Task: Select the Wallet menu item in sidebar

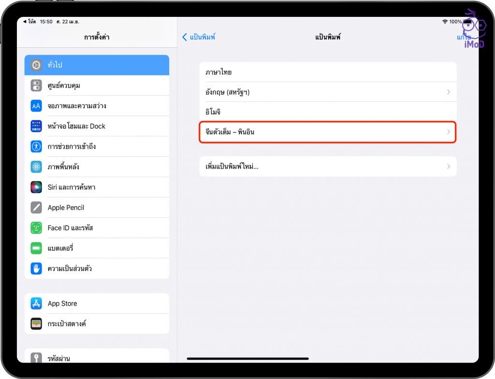Action: pos(97,323)
